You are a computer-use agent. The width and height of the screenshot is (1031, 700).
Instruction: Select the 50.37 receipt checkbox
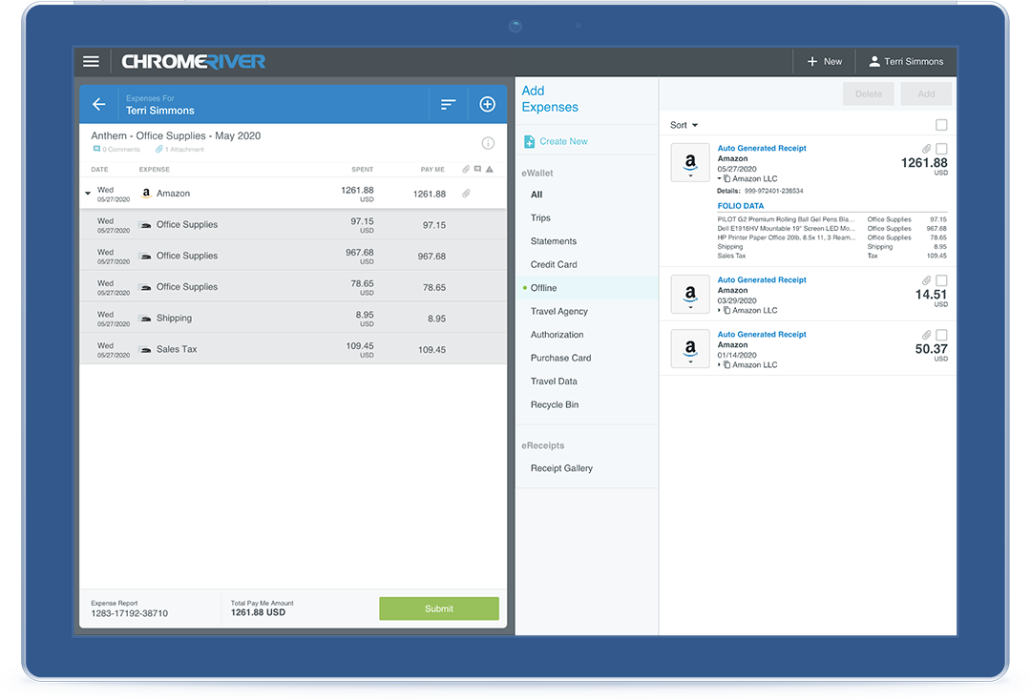click(941, 335)
